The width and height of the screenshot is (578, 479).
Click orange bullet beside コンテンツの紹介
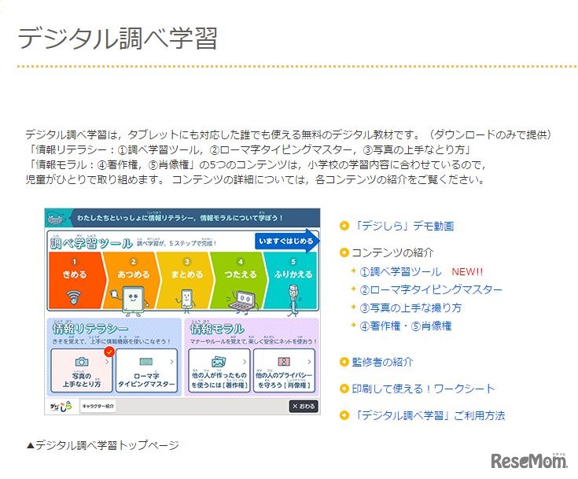tap(344, 252)
